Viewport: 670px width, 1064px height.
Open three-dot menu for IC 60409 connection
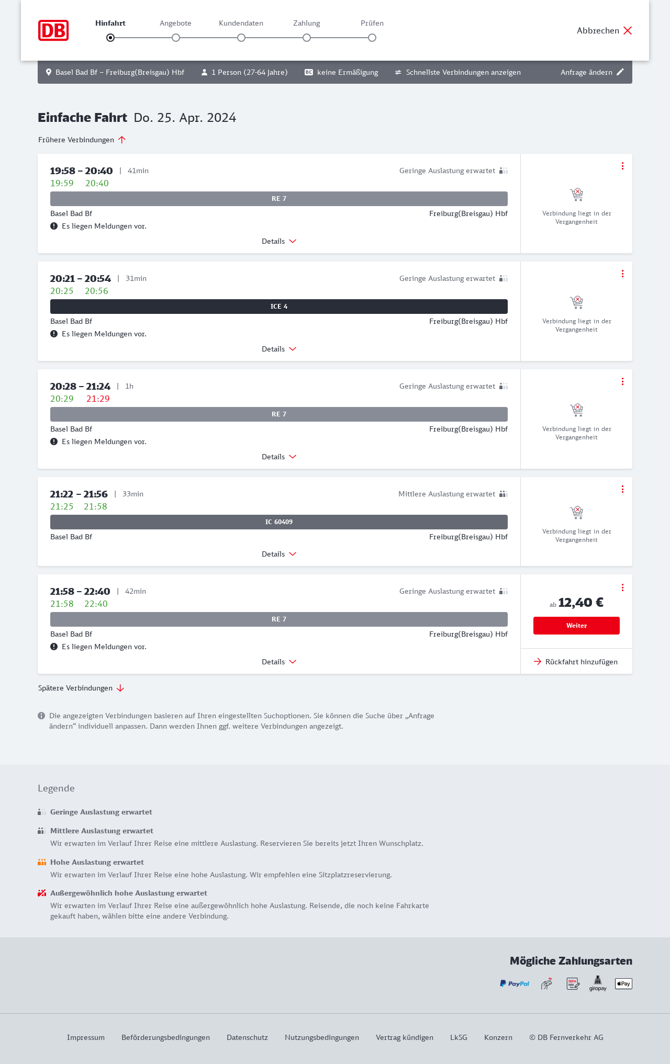coord(622,489)
